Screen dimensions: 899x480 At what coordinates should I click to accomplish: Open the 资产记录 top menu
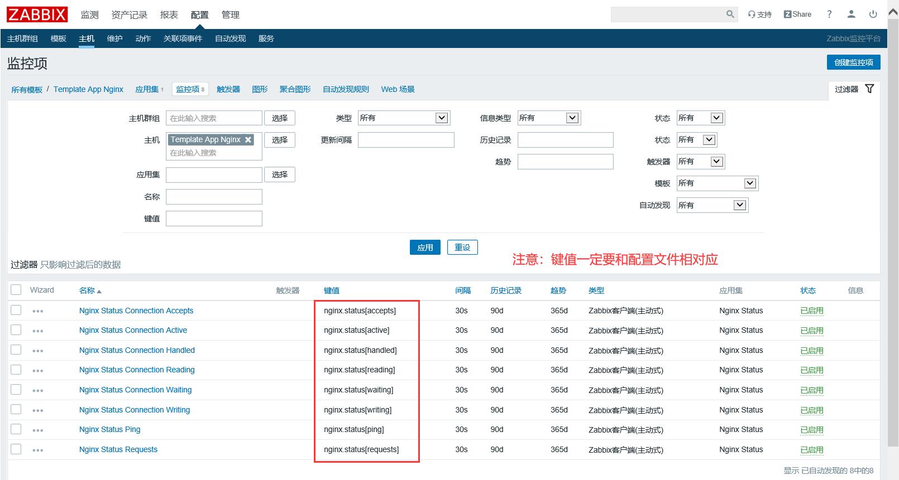[129, 14]
